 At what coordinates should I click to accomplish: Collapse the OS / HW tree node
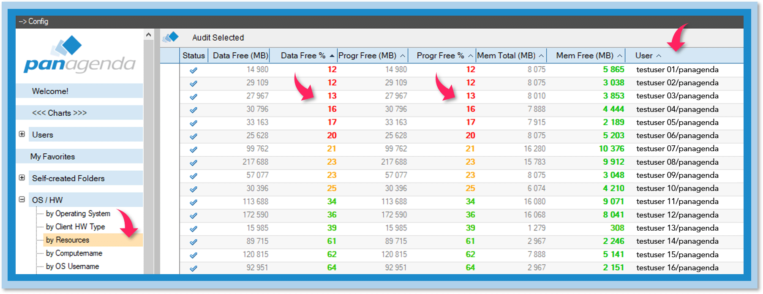pos(22,199)
